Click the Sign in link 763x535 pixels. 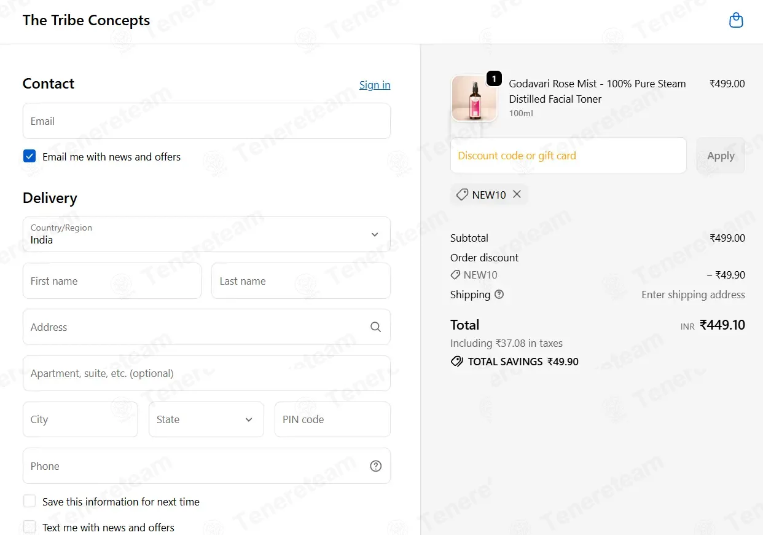[375, 85]
